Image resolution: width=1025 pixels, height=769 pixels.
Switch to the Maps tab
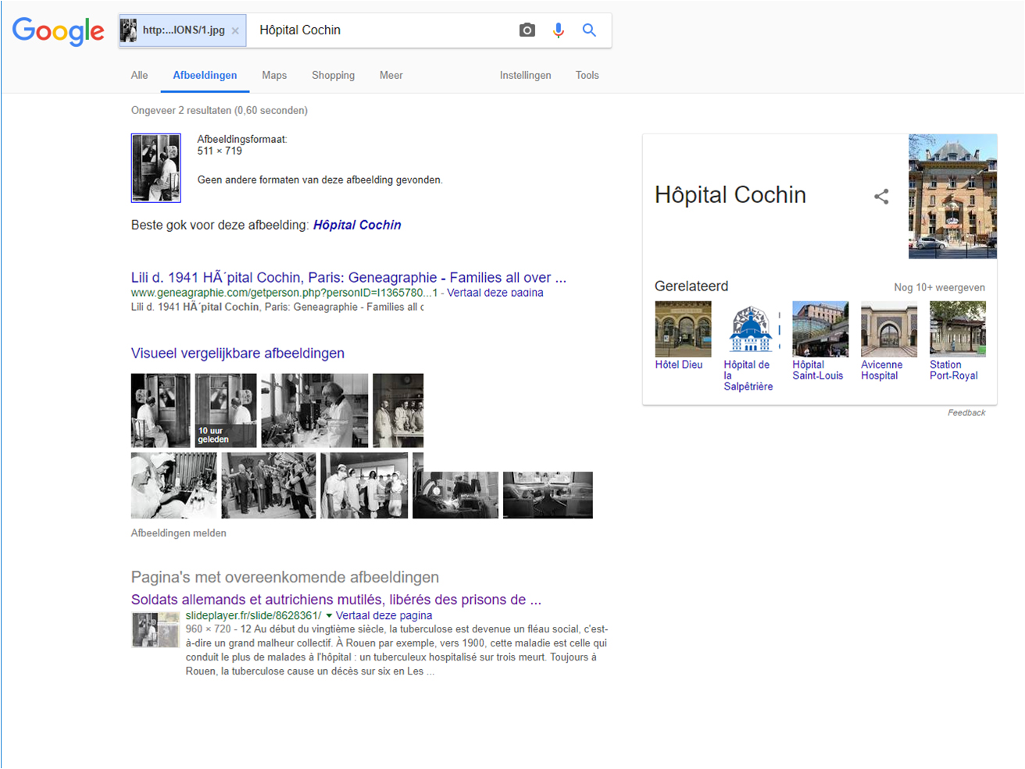(274, 76)
